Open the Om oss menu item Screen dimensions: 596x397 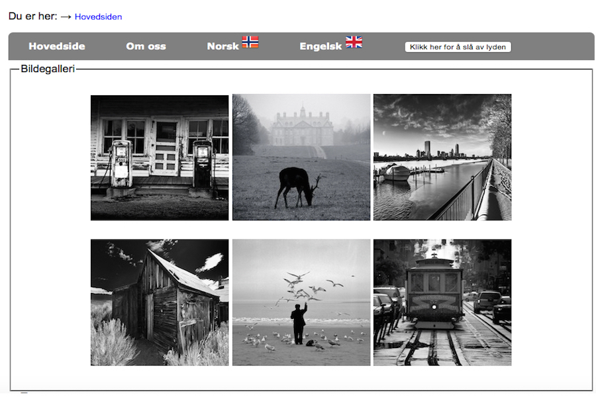[146, 46]
